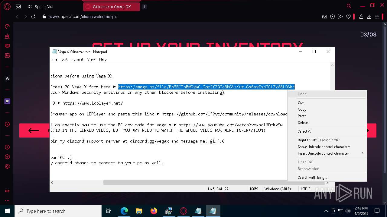Click 'Ln 5, Col 127' status entry
The height and width of the screenshot is (217, 387).
[x=218, y=189]
